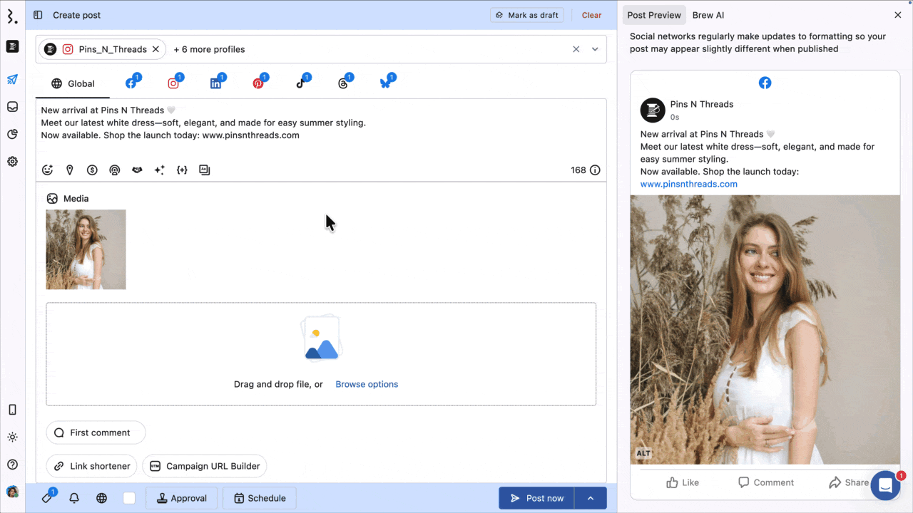Expand Post now options arrow

point(591,498)
